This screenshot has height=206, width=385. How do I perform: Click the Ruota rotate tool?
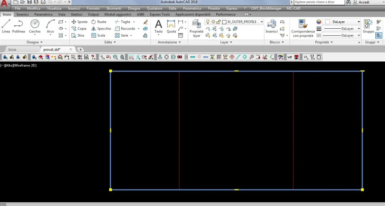click(x=99, y=22)
